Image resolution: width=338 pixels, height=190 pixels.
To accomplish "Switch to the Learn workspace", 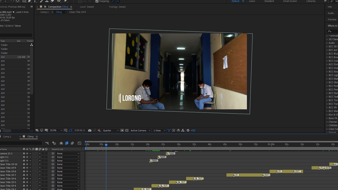I will 252,1.
